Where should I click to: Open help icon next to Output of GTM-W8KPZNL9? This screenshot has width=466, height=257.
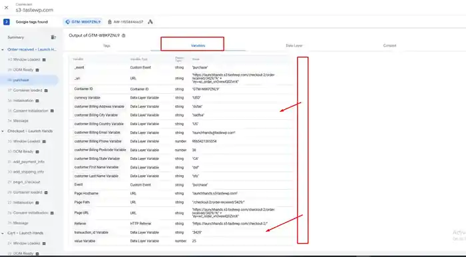coord(124,36)
